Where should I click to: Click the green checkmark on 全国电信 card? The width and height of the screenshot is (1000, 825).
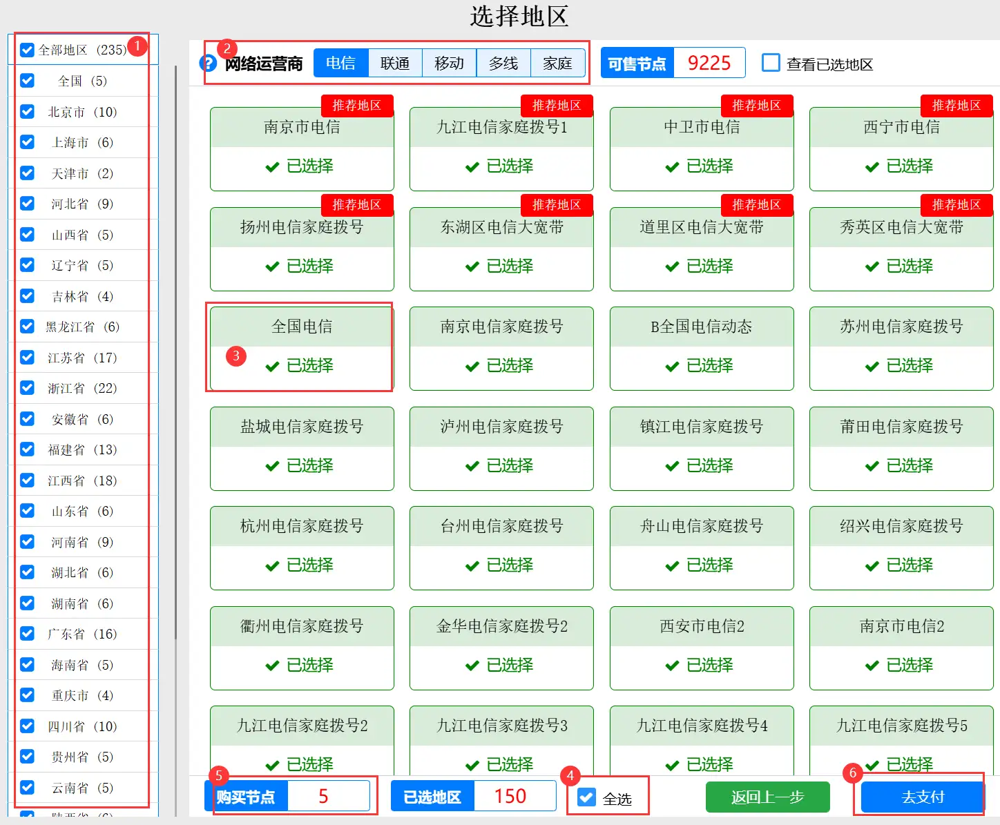[272, 366]
